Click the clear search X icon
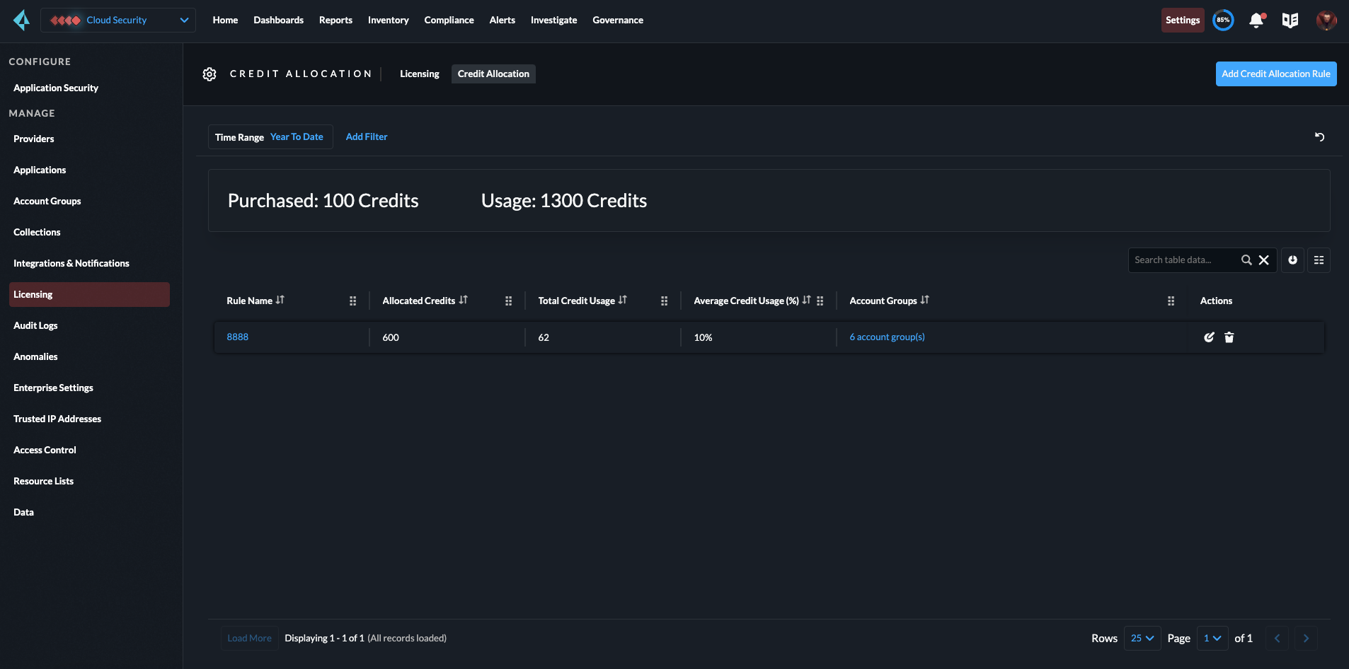 (x=1265, y=260)
